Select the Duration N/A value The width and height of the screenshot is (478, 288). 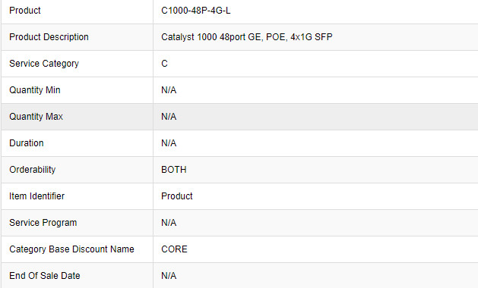click(169, 142)
